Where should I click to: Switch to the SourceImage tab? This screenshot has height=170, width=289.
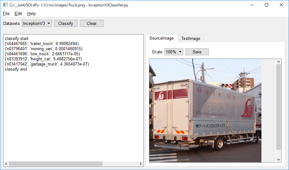pos(161,38)
